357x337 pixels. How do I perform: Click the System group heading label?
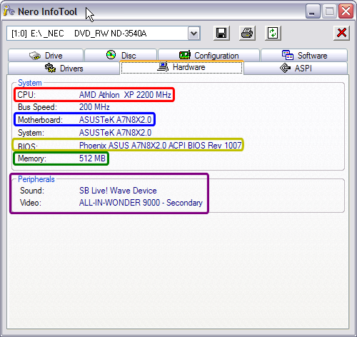(x=30, y=83)
